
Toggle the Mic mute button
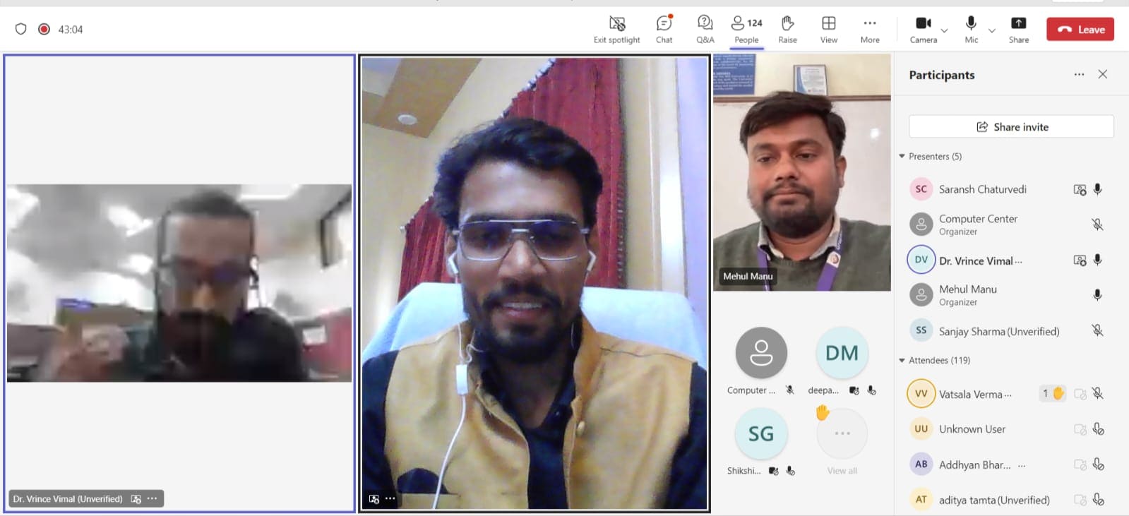point(971,24)
